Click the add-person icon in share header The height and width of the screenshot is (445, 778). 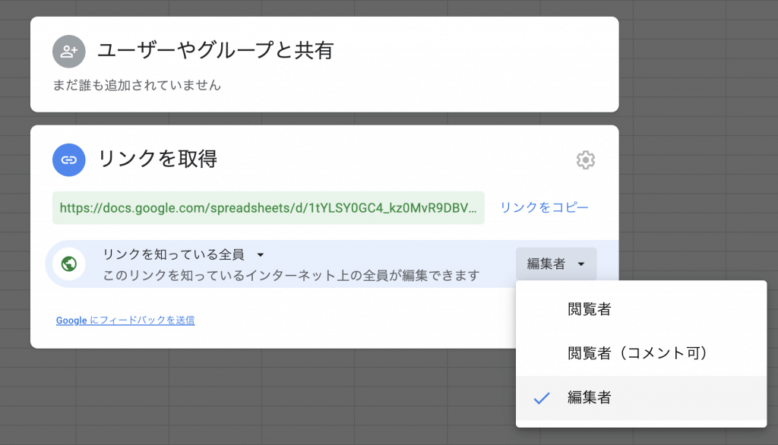(x=69, y=52)
